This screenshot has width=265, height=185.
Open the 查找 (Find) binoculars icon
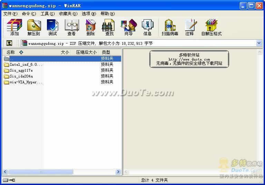(x=109, y=27)
